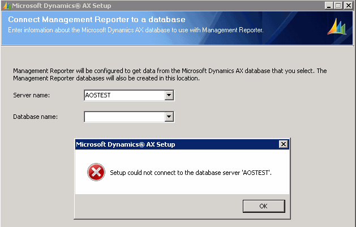356x227 pixels.
Task: Click the Dynamics AX Setup title bar icon
Action: tap(6, 5)
